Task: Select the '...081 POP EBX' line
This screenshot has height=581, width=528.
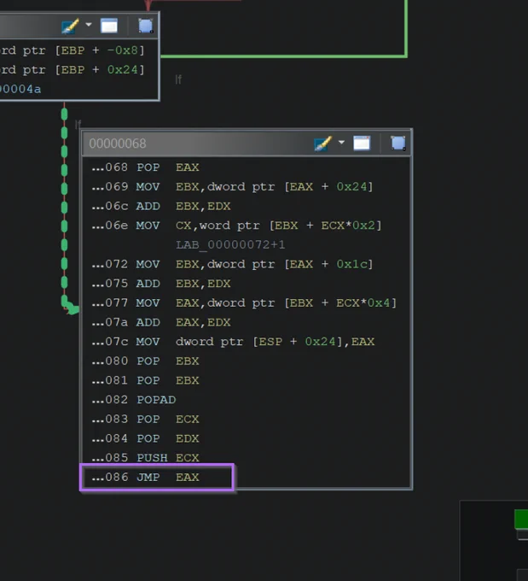Action: tap(145, 380)
